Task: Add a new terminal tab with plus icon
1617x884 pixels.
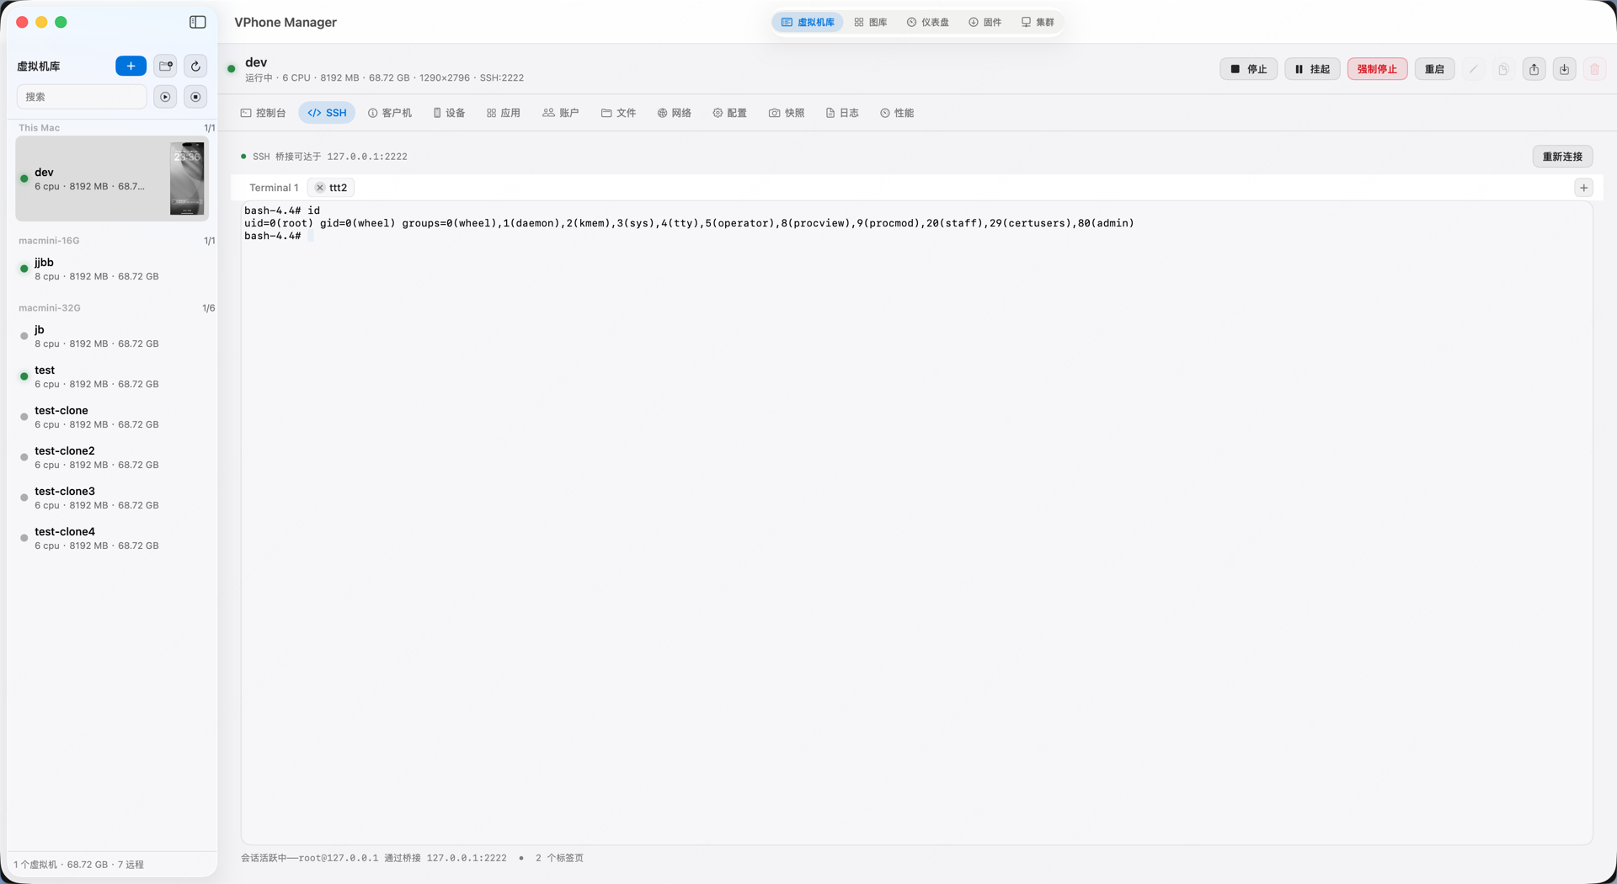Action: coord(1584,188)
